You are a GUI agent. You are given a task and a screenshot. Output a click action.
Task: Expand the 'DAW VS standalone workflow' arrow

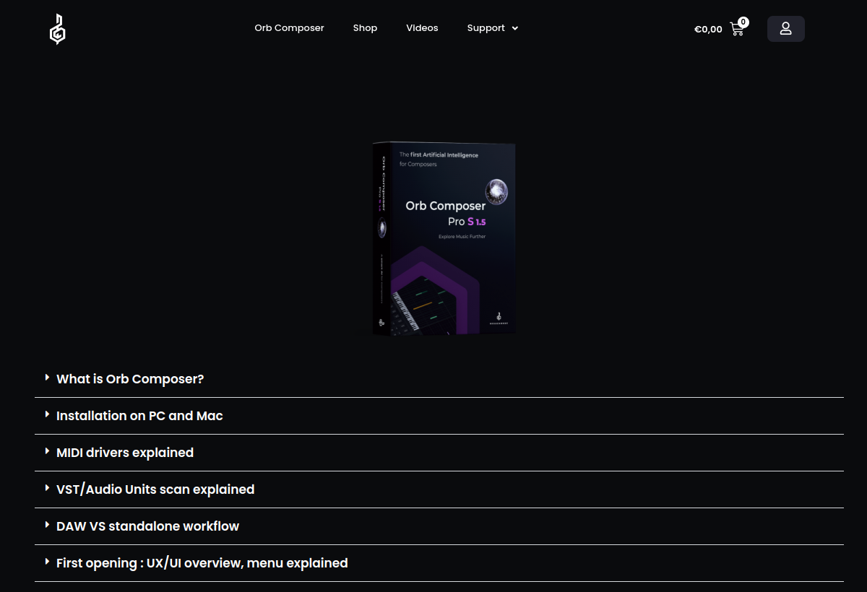(x=47, y=525)
